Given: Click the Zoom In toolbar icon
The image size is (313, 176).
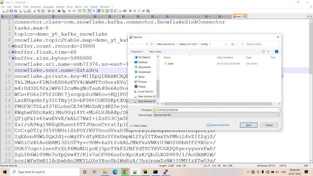Looking at the screenshot, I should point(69,11).
